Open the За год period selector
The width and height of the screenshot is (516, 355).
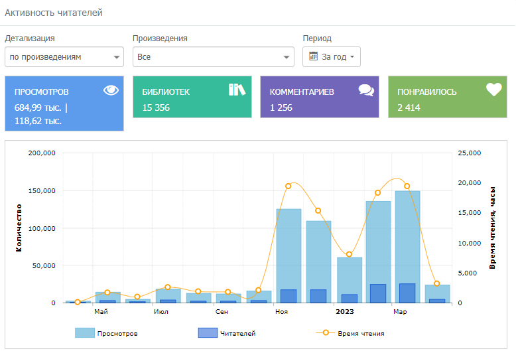[332, 57]
